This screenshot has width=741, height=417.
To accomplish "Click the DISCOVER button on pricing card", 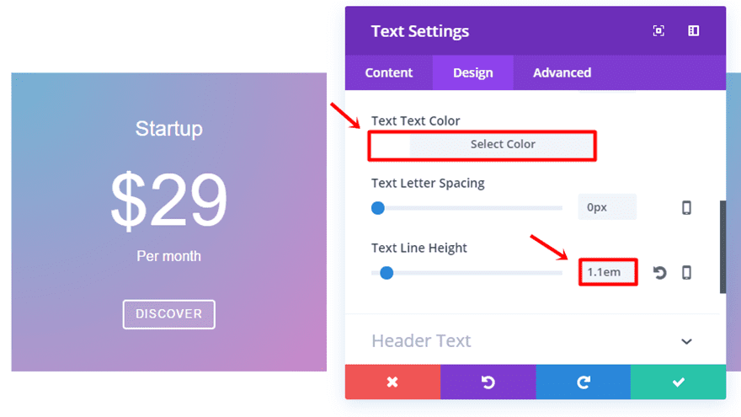I will [x=168, y=314].
